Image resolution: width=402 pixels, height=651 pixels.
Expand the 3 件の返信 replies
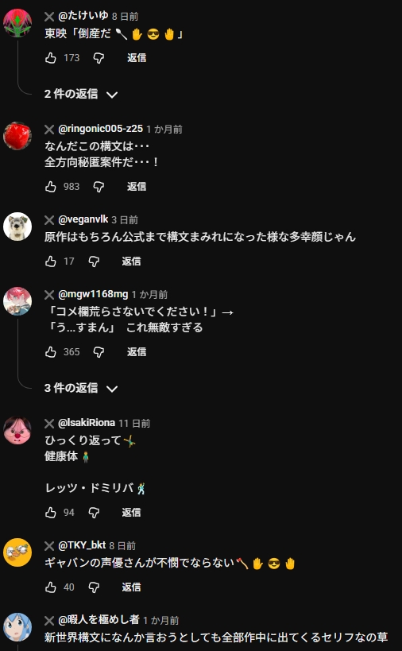pos(81,388)
